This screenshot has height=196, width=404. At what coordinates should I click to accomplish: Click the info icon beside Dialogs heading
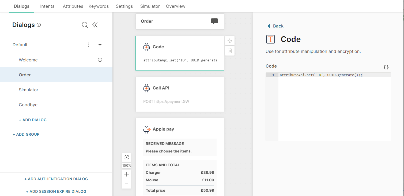(x=39, y=25)
